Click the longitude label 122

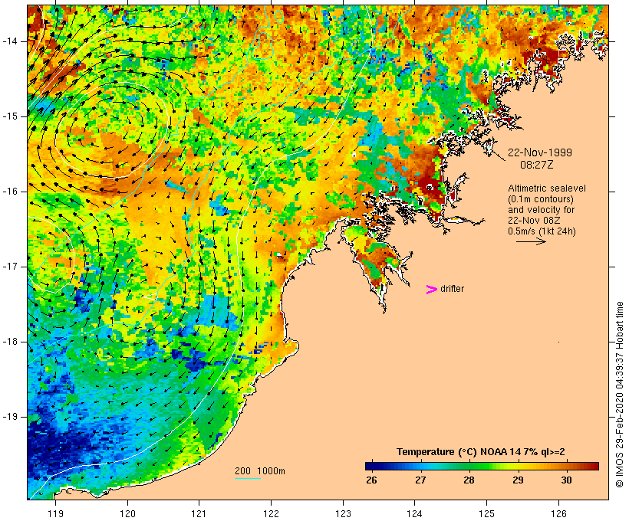coord(272,513)
